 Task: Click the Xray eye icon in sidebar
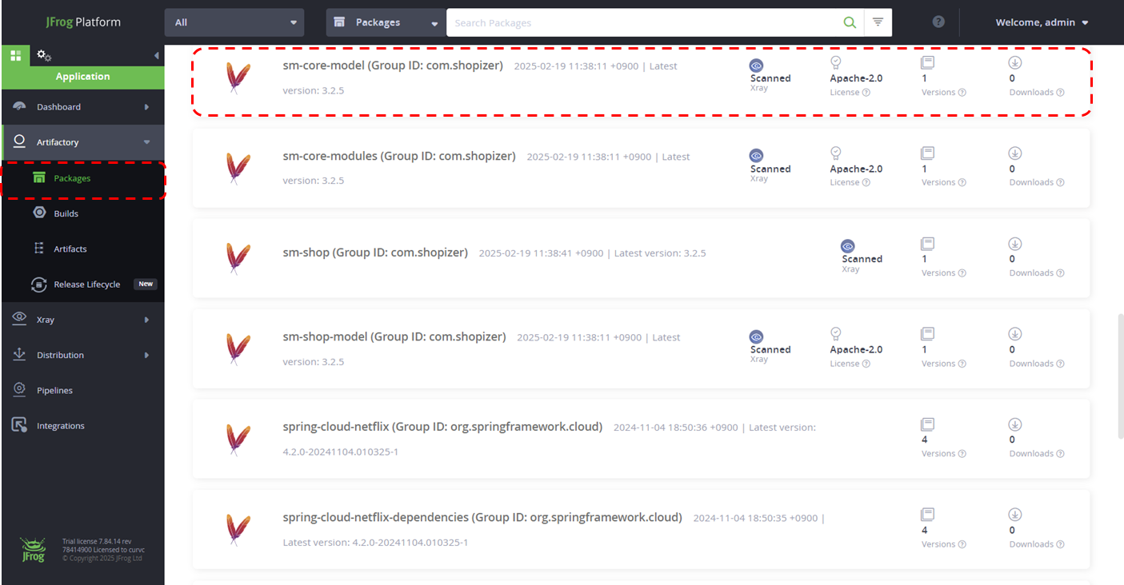point(20,319)
